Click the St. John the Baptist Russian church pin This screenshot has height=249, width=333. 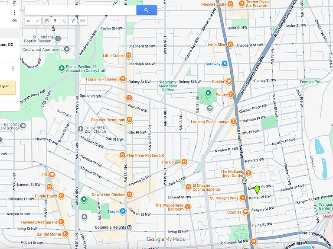point(58,39)
